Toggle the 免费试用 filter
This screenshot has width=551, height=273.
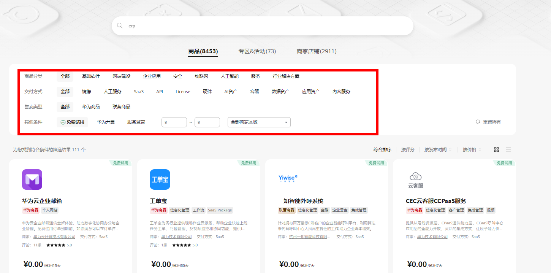[72, 122]
